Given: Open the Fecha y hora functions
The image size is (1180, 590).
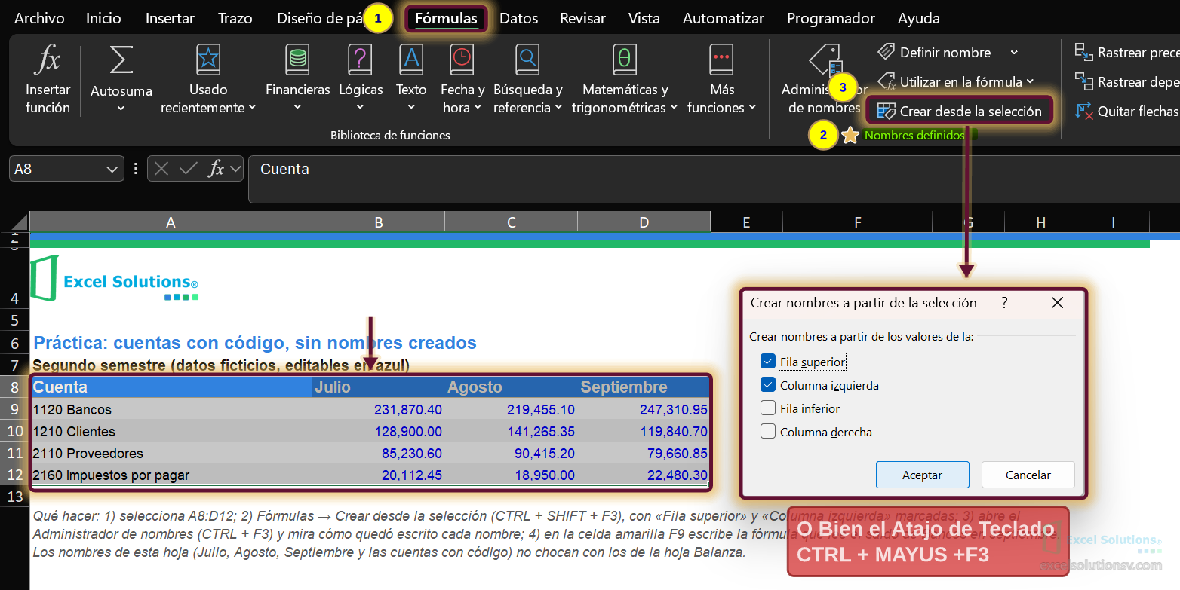Looking at the screenshot, I should [462, 79].
